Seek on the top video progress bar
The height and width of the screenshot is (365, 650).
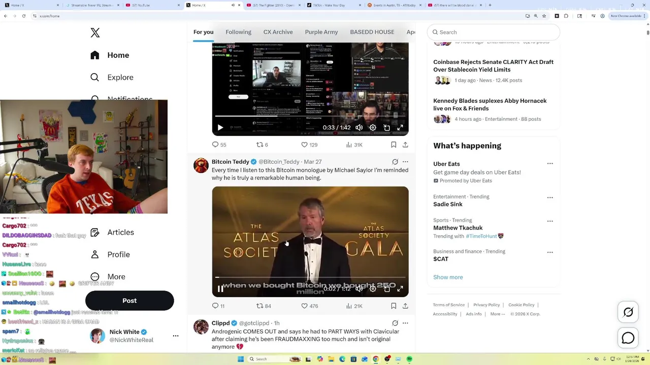click(x=310, y=116)
